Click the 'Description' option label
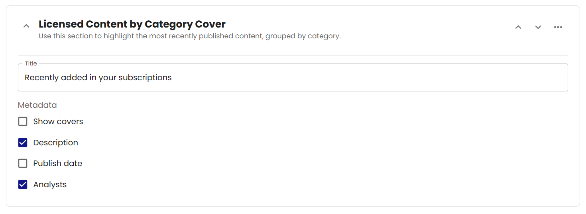The image size is (586, 214). [x=55, y=143]
